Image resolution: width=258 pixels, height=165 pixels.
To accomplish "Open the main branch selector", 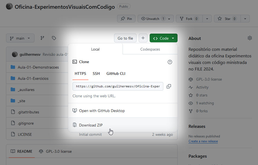I will coord(20,38).
